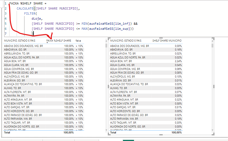Select the 0,19% value for ALTO PARNAIBA
Viewport: 228px width, 141px height.
click(178, 119)
